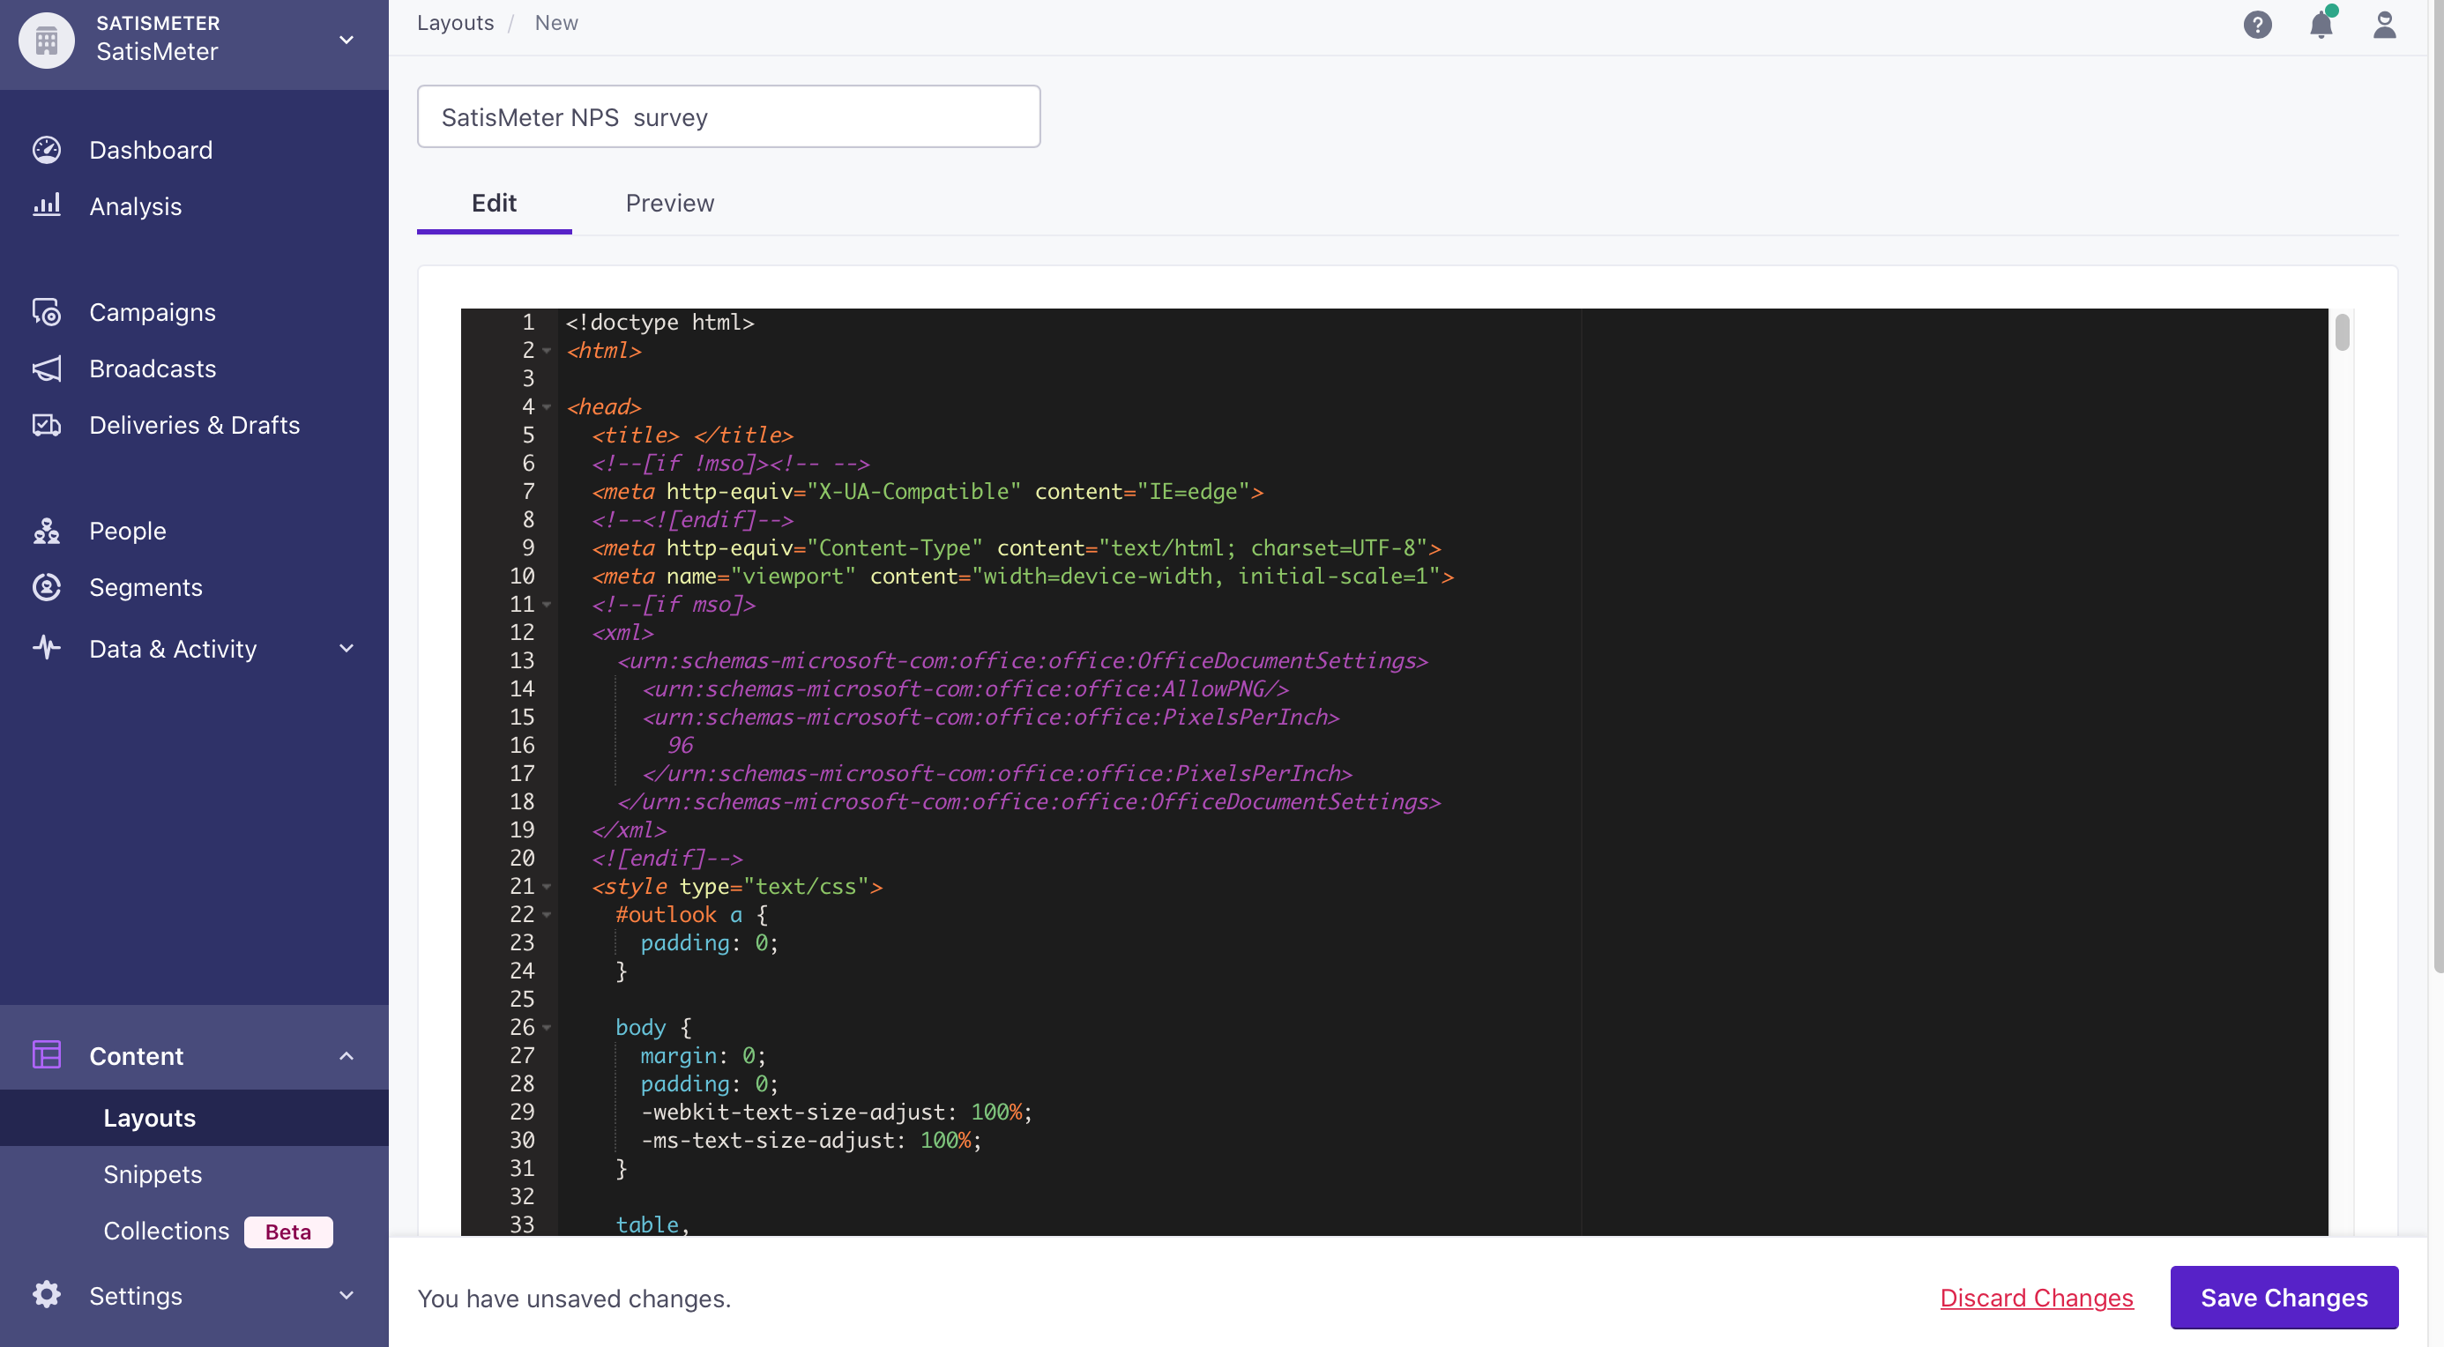Click the 'New' breadcrumb text

tap(556, 23)
